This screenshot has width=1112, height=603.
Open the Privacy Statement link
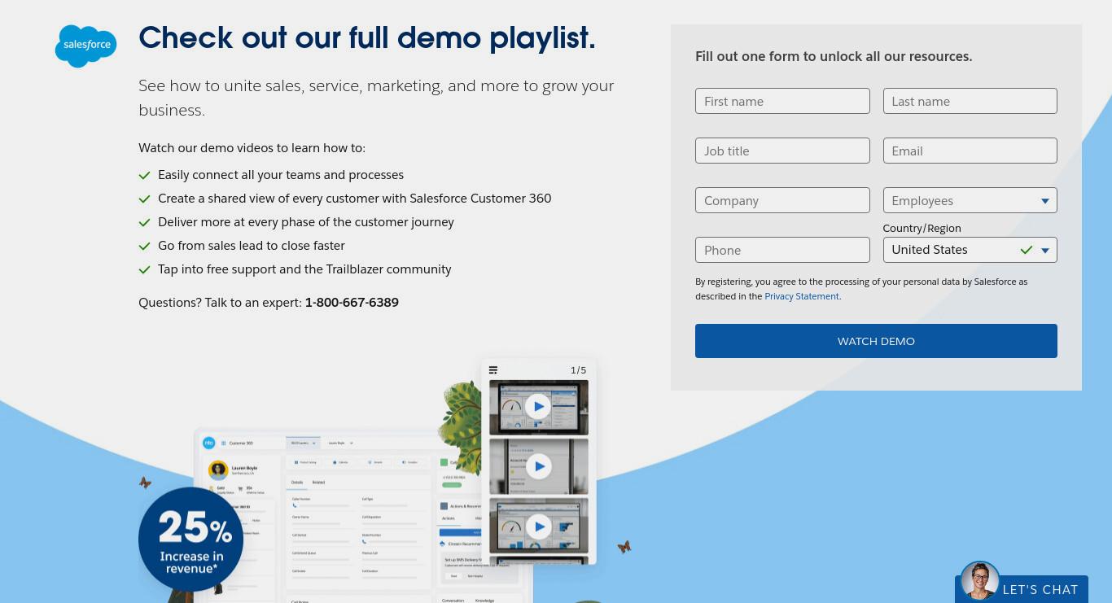pyautogui.click(x=801, y=296)
